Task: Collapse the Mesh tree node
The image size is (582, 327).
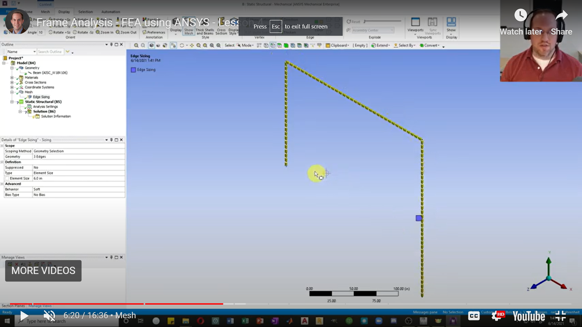Action: click(12, 92)
